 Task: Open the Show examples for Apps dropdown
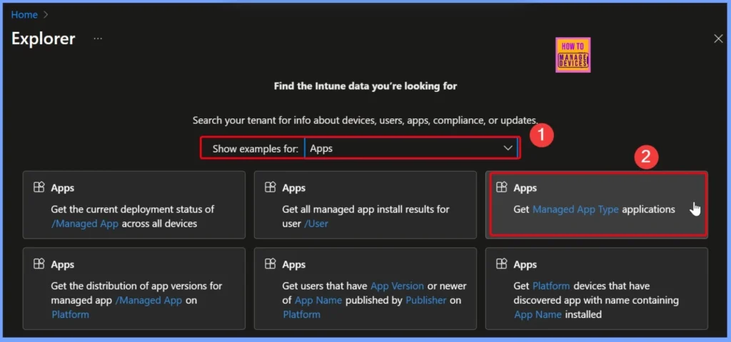pos(410,149)
